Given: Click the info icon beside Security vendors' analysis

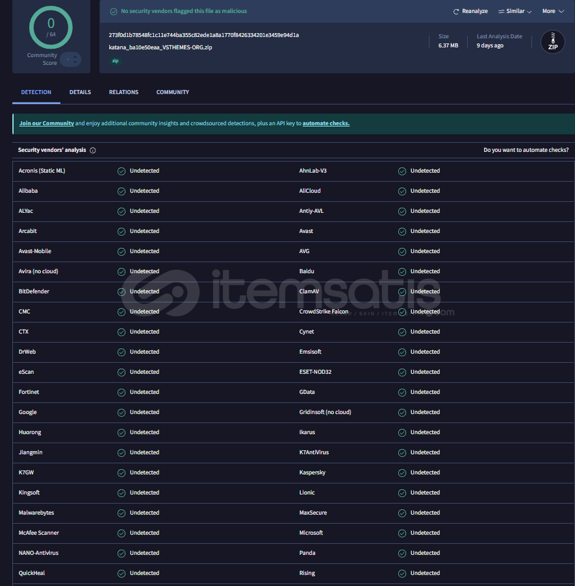Looking at the screenshot, I should point(93,151).
